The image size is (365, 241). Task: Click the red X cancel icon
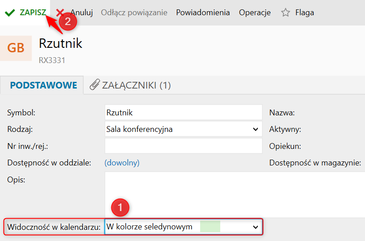(x=60, y=12)
